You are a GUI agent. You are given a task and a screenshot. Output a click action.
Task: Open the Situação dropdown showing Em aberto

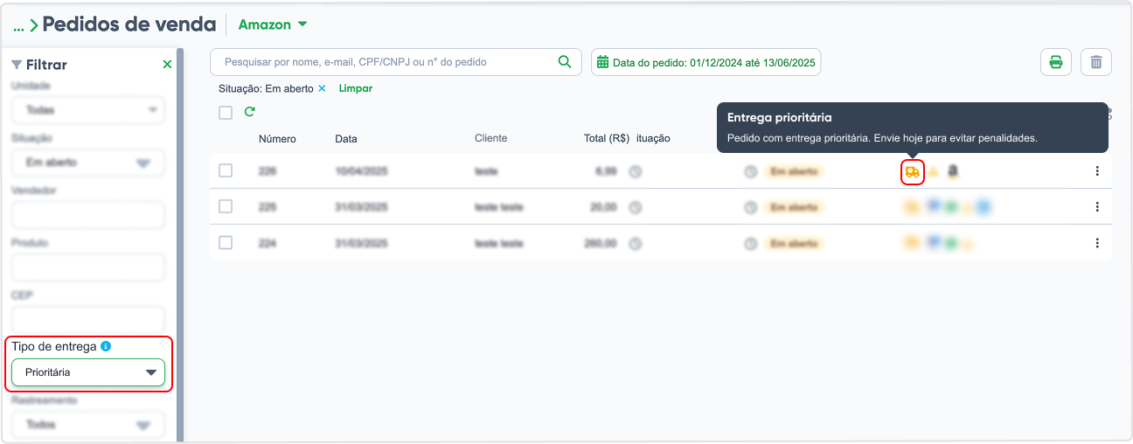click(87, 163)
